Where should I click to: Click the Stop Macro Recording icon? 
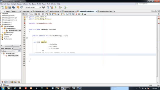point(79,14)
